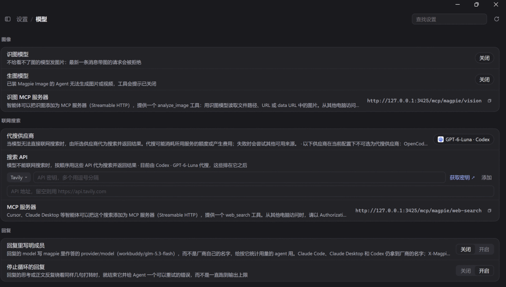Click the refresh icon beside the search box

(497, 19)
